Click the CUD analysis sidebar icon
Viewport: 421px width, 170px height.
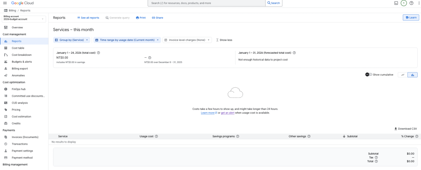6,103
